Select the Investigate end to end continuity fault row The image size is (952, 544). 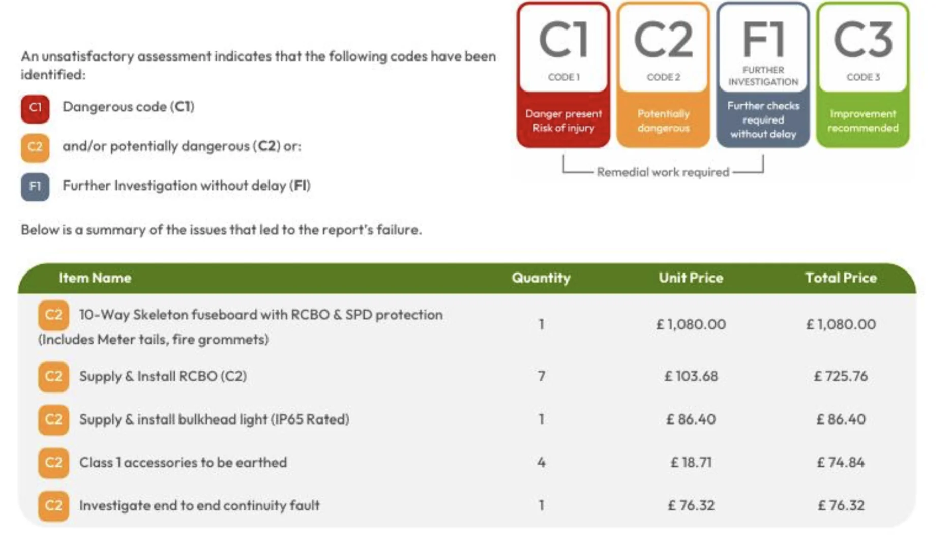[467, 506]
